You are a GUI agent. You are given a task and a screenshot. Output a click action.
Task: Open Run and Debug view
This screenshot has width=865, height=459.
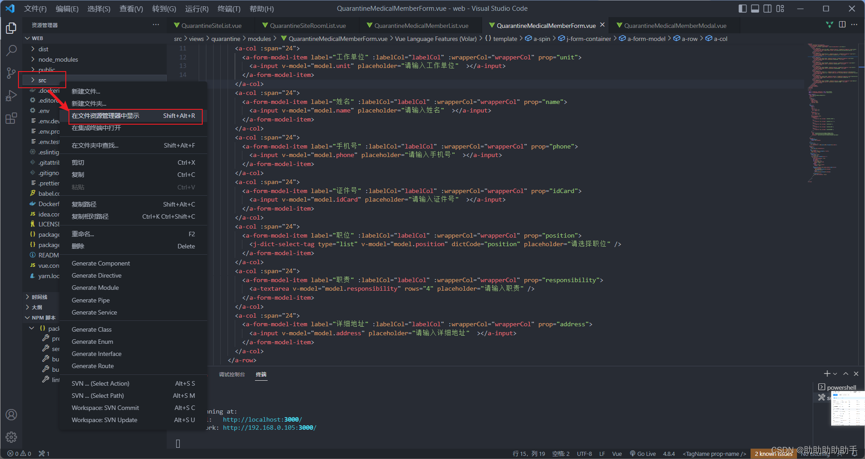tap(11, 96)
